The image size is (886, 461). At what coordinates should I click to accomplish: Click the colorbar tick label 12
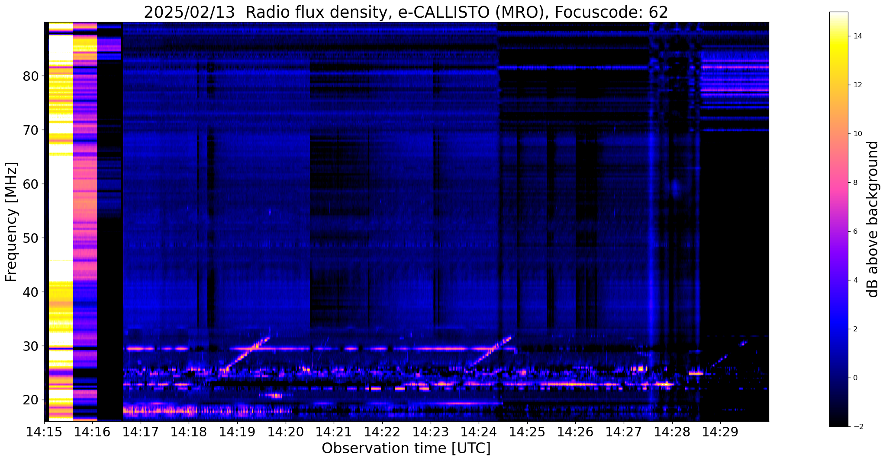click(x=857, y=85)
